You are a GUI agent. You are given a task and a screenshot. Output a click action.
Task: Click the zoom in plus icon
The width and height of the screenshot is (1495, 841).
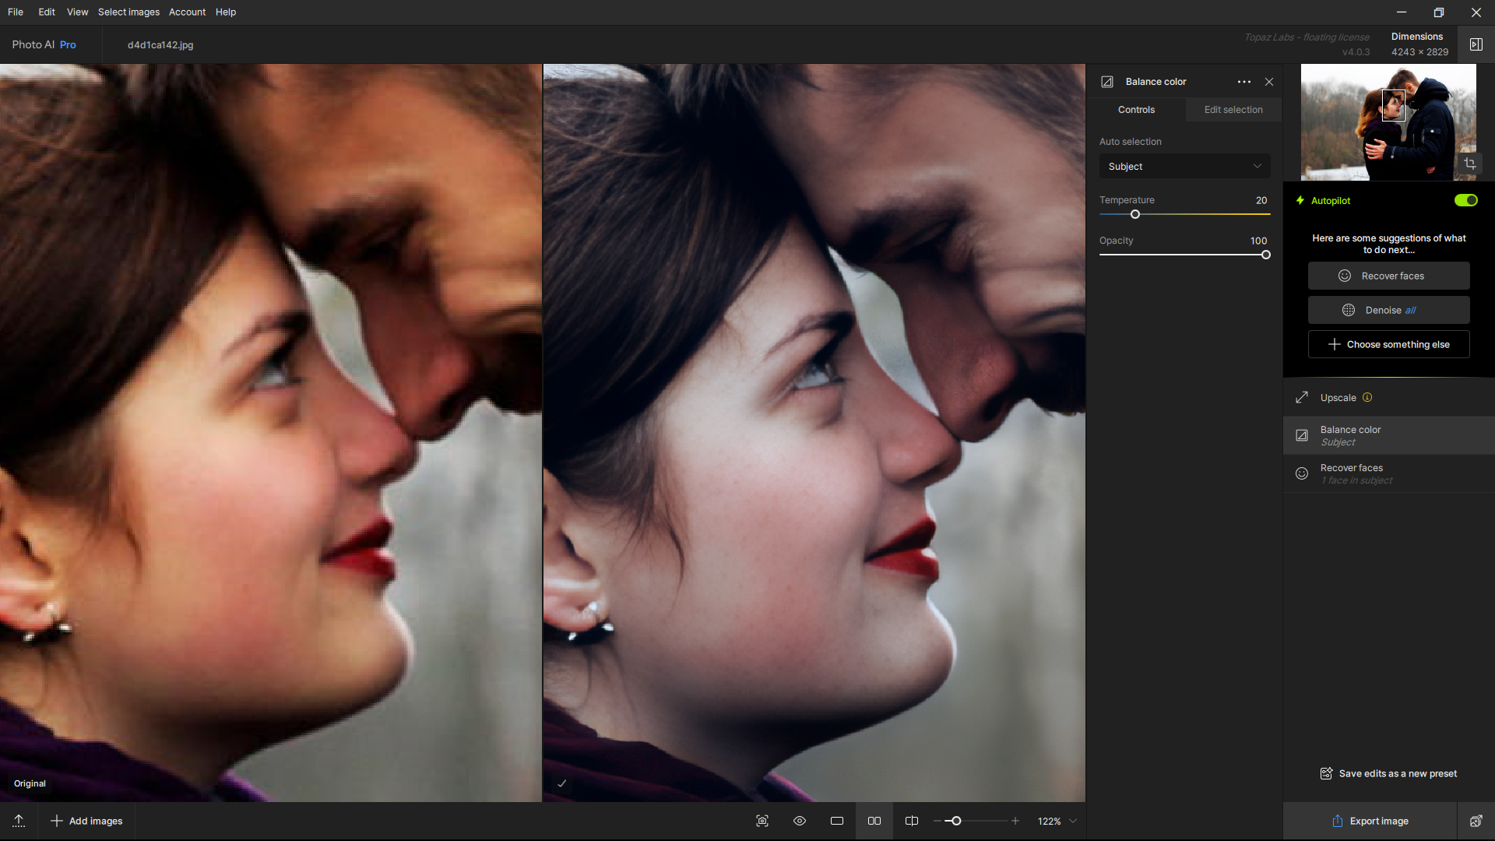coord(1015,821)
